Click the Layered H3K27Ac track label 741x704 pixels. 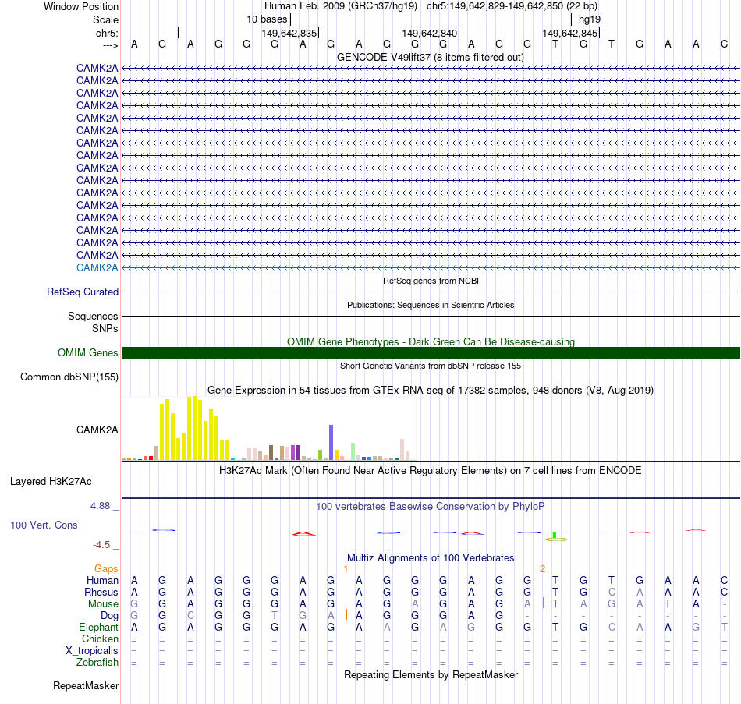[51, 482]
